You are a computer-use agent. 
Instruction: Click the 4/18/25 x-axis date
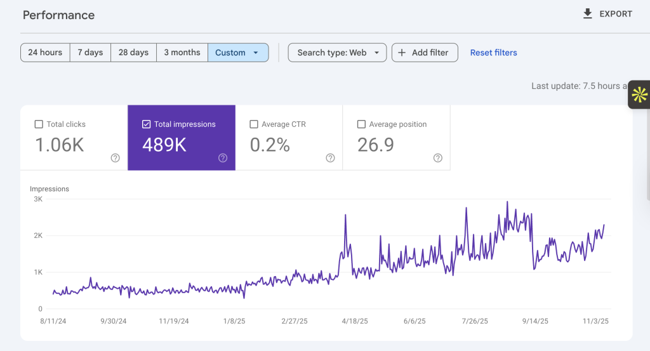click(355, 321)
